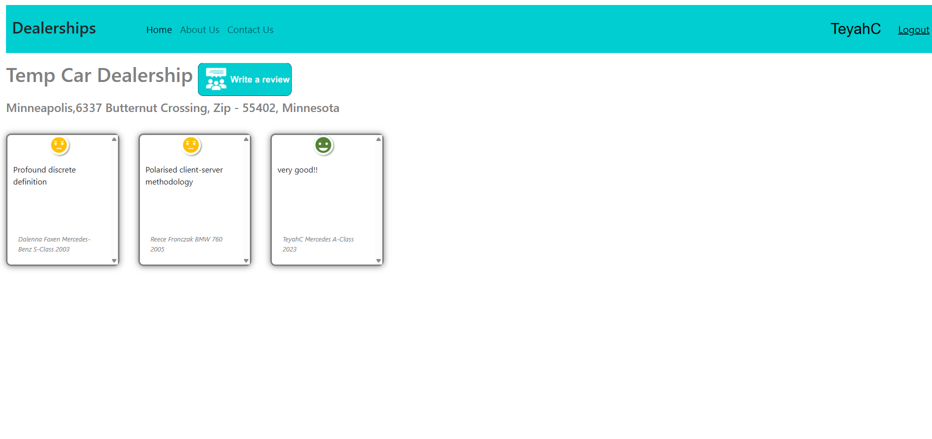This screenshot has height=439, width=932.
Task: Click the Dealerships brand title
Action: tap(54, 28)
